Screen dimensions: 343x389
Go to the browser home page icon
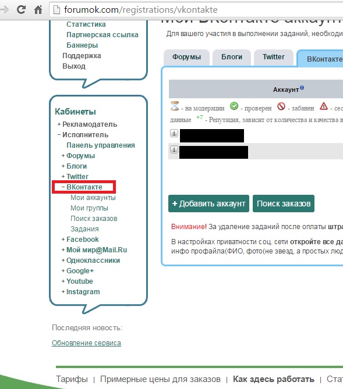pyautogui.click(x=38, y=10)
